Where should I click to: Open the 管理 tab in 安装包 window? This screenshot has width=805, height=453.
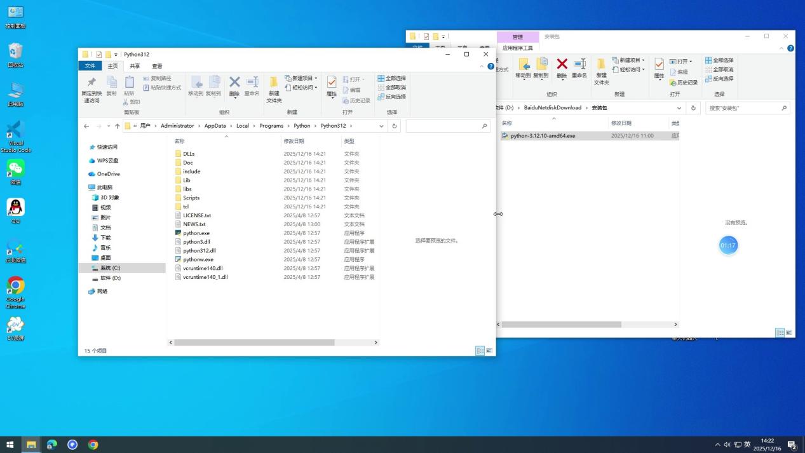click(x=518, y=37)
